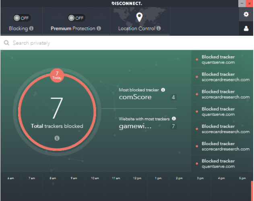Select the 4 pm timeline marker
Viewport: 254px width, 201px height.
coord(221,178)
